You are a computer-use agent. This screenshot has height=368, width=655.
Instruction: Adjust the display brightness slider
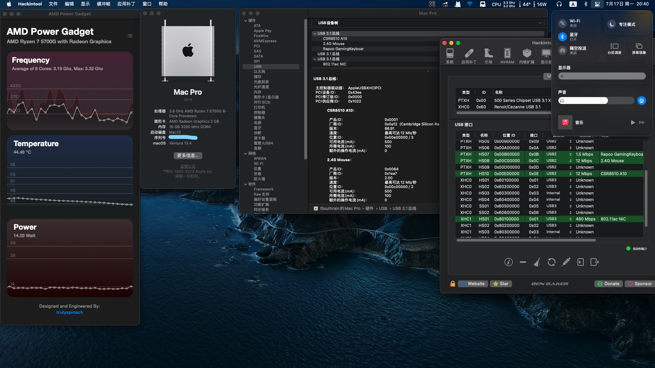pyautogui.click(x=602, y=76)
